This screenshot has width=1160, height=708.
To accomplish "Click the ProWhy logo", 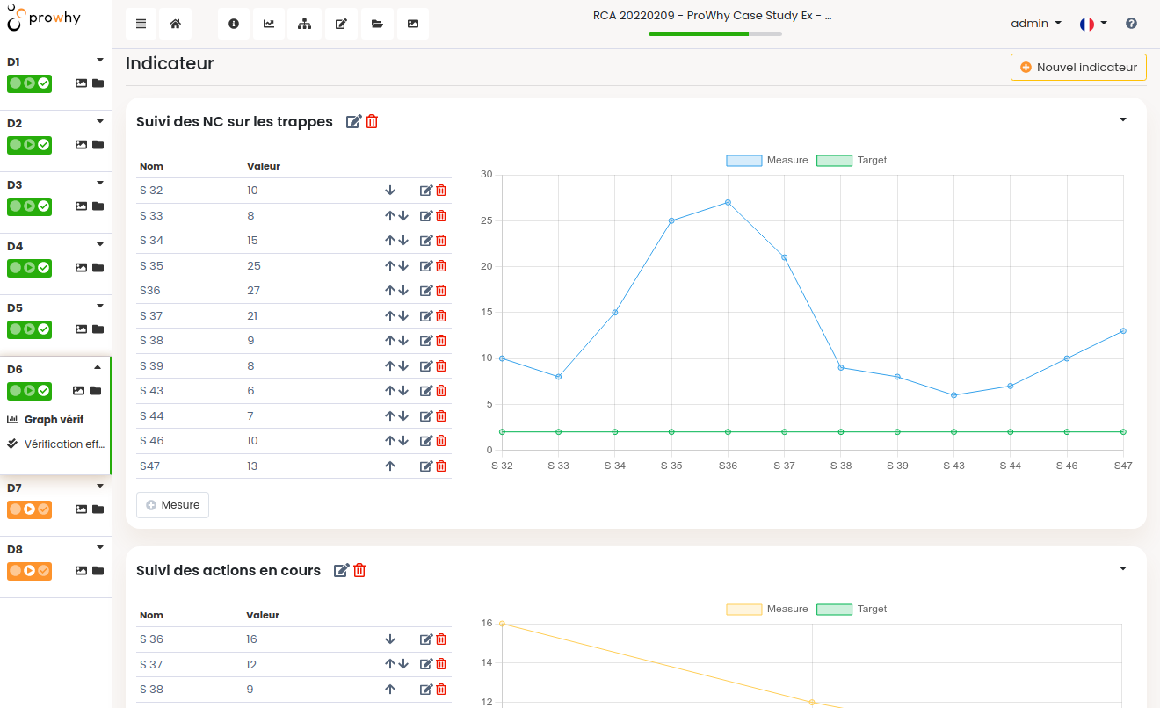I will tap(44, 17).
